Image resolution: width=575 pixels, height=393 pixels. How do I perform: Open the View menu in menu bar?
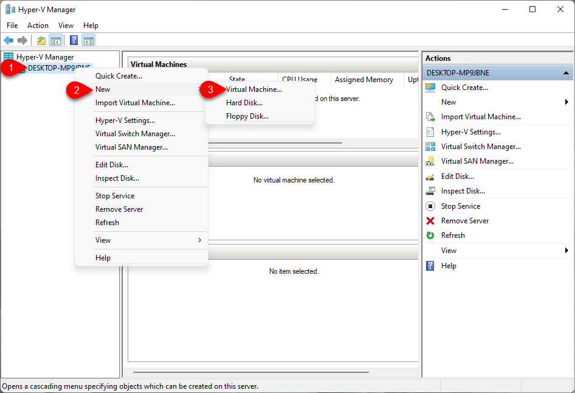coord(66,26)
